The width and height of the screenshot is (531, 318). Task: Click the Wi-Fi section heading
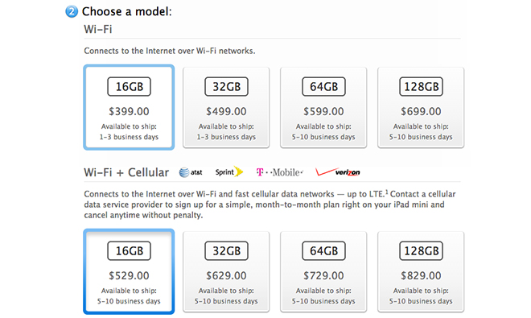[98, 29]
